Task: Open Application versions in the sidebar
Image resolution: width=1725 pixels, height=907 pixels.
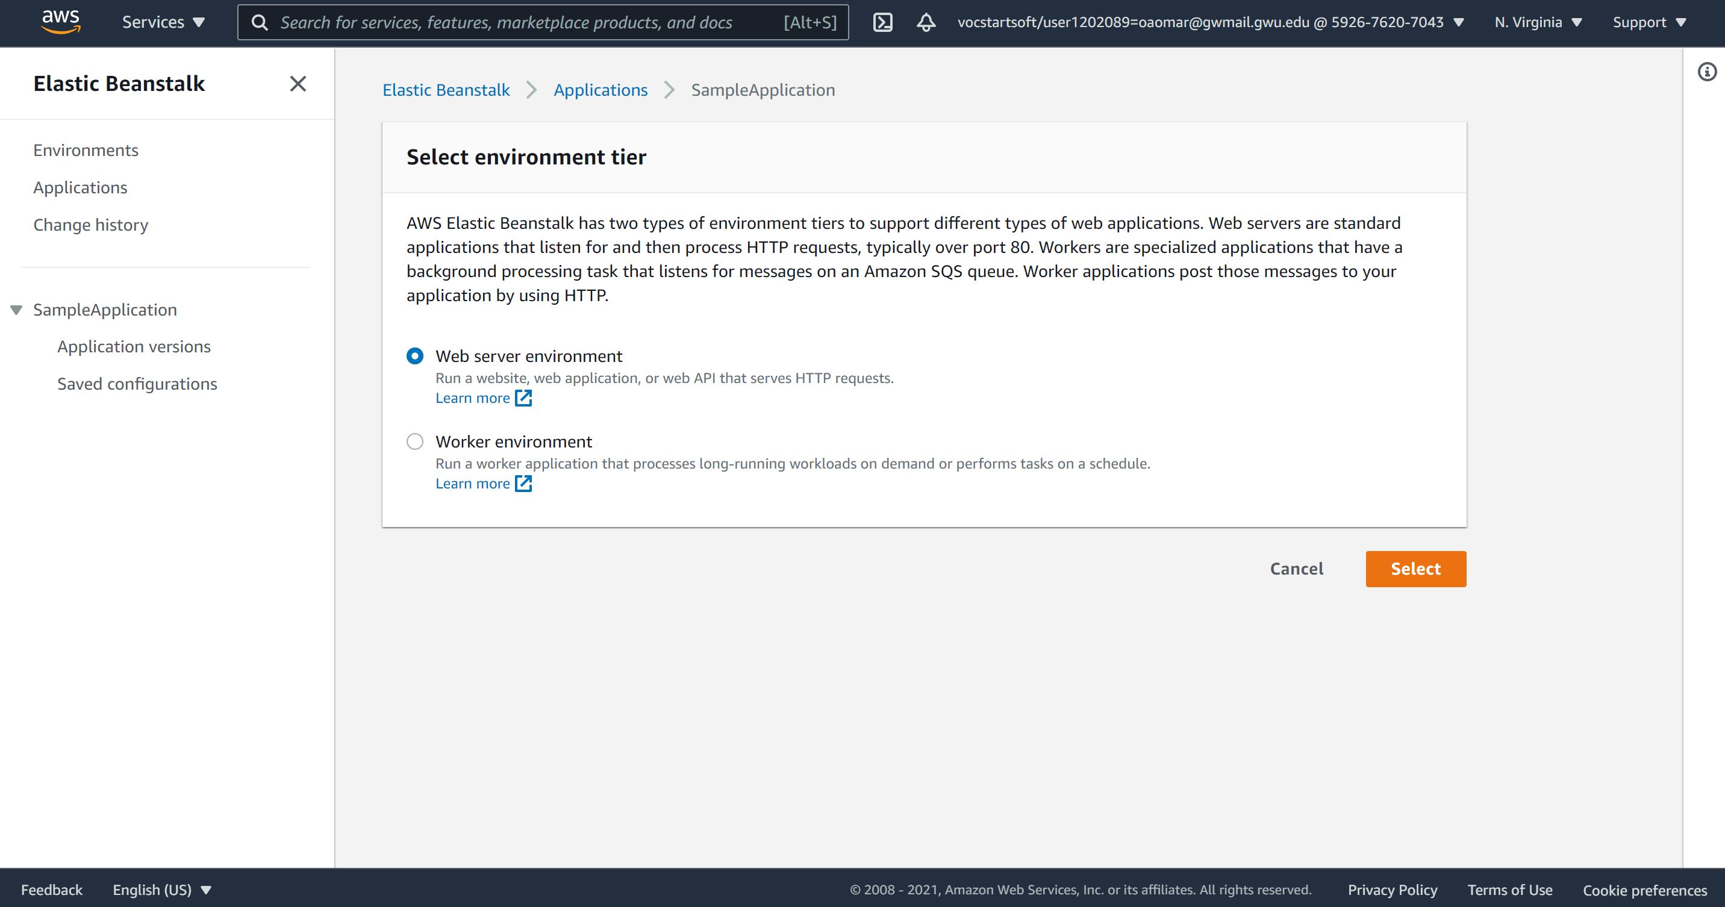Action: 134,347
